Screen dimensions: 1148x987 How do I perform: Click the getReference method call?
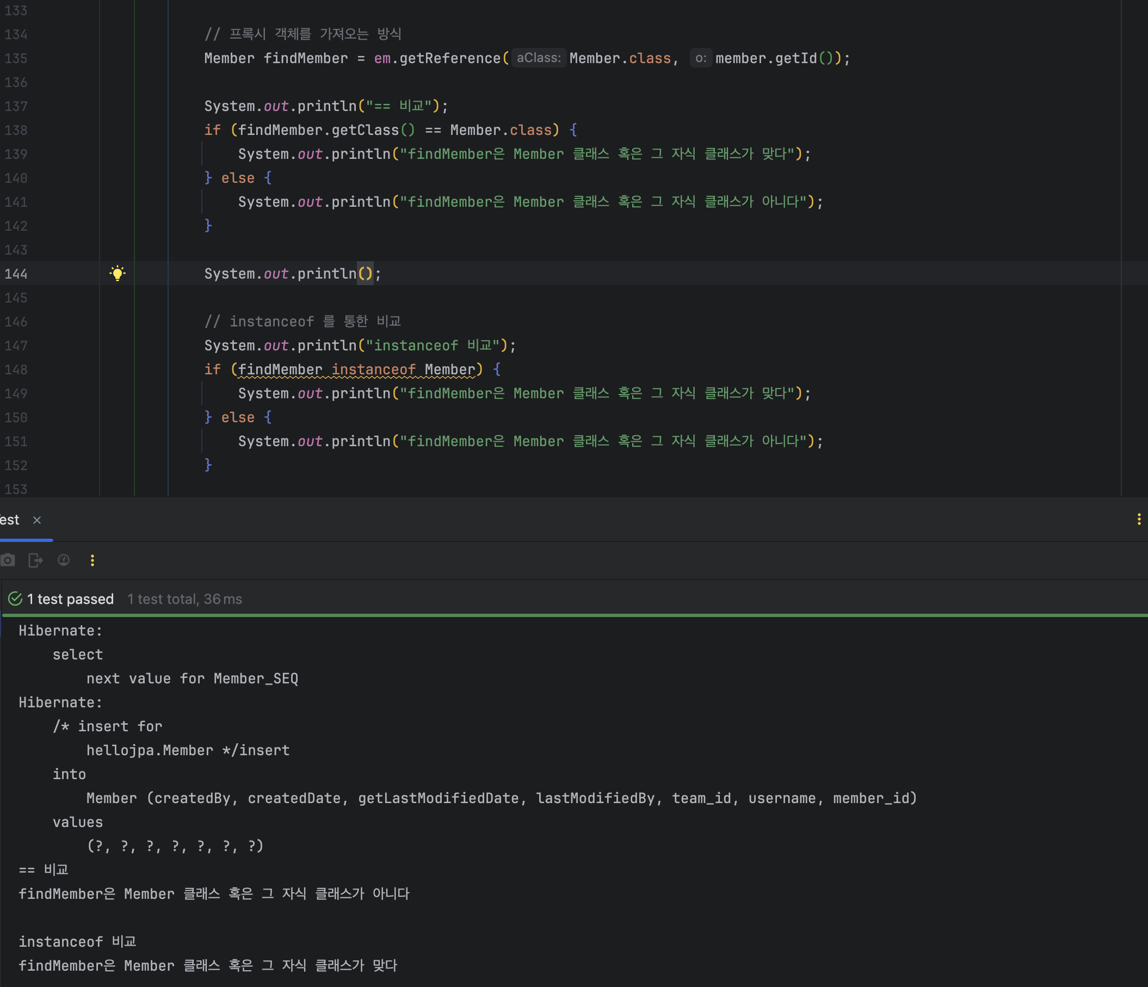(450, 58)
